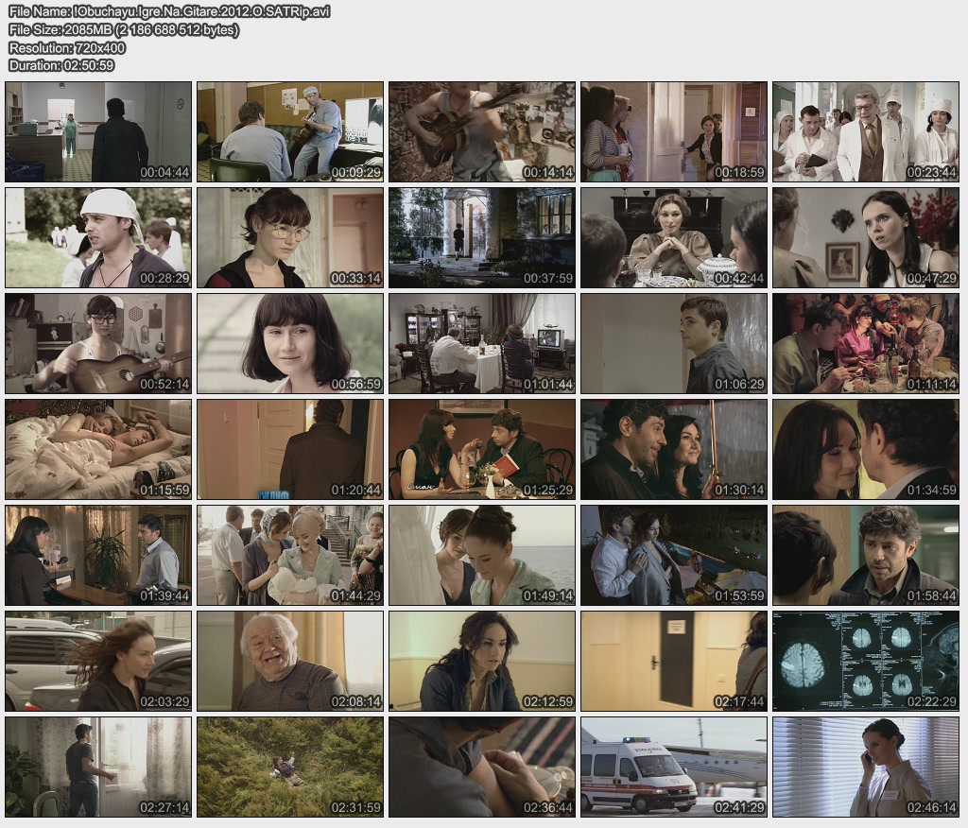Click the party table frame at 01:11:14
The width and height of the screenshot is (968, 828).
coord(866,343)
